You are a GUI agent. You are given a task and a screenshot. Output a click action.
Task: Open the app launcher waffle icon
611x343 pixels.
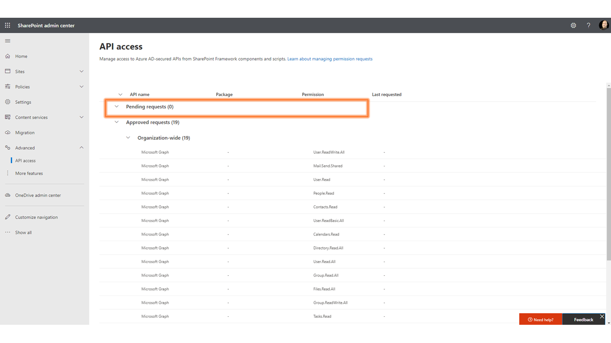pyautogui.click(x=7, y=25)
